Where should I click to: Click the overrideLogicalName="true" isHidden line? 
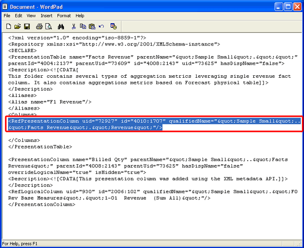[x=77, y=172]
